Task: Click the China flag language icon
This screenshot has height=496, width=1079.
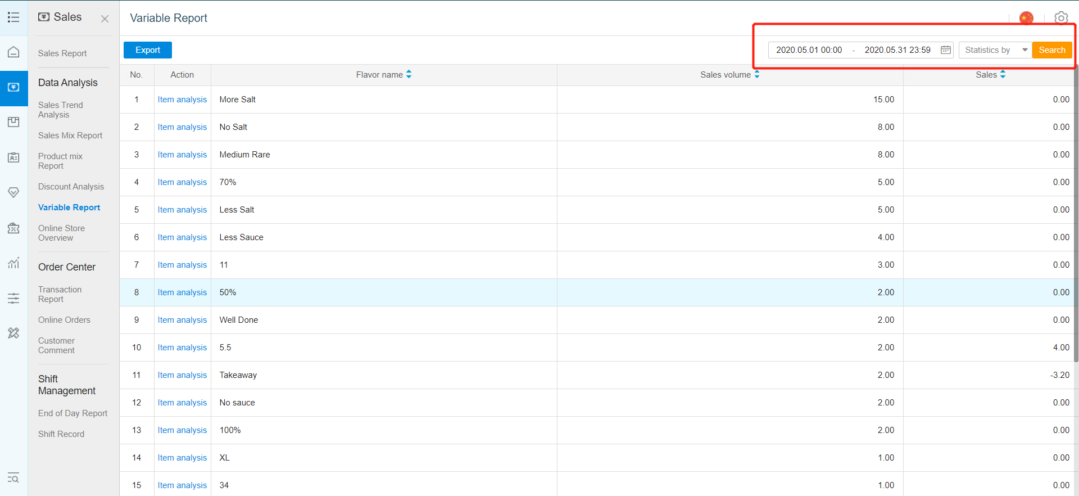Action: click(x=1026, y=18)
